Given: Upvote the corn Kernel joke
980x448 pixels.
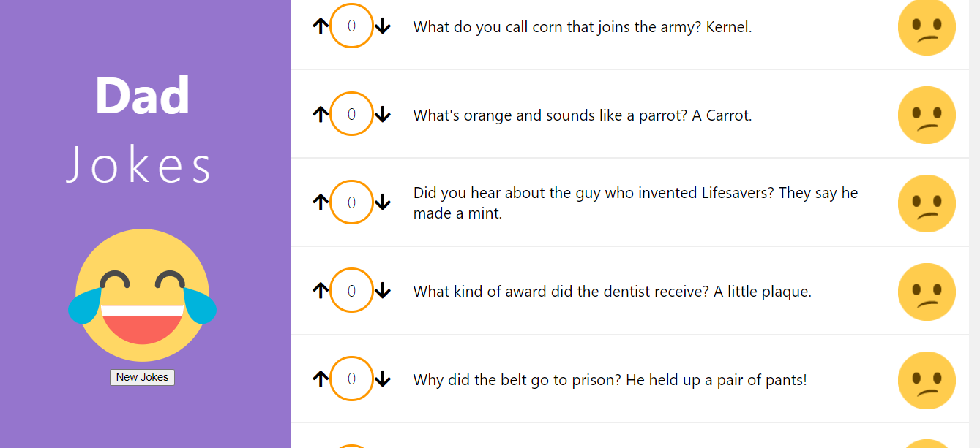Looking at the screenshot, I should click(x=320, y=26).
